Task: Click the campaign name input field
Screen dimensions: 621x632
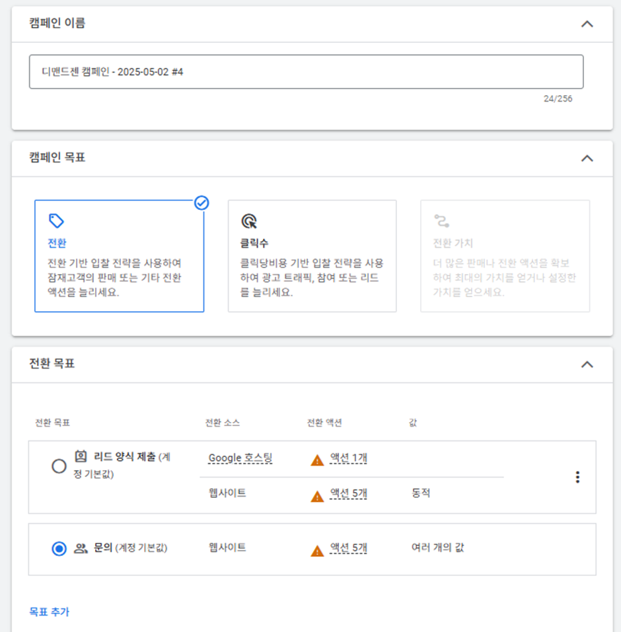Action: pos(306,72)
